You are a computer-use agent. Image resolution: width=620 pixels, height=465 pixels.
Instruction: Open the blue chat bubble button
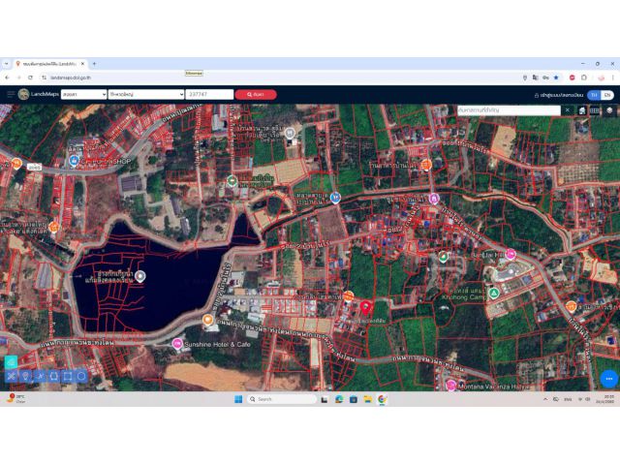coord(609,379)
